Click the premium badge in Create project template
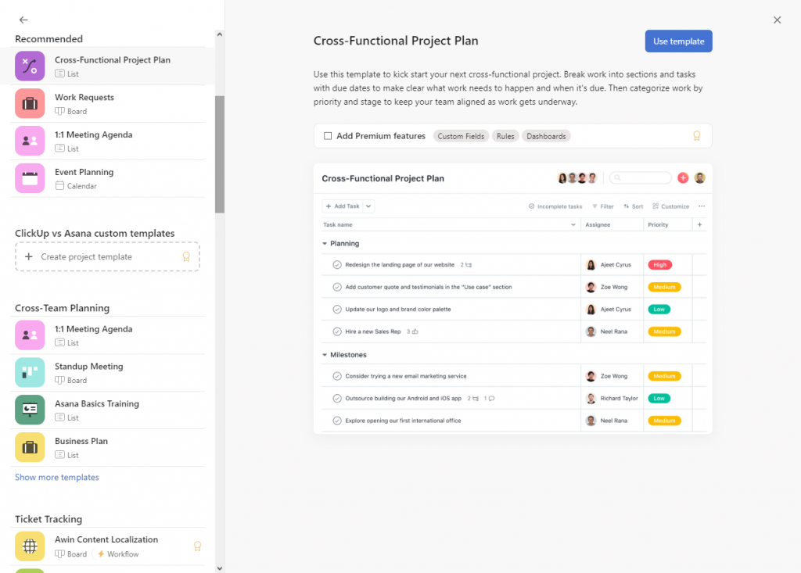 point(186,257)
